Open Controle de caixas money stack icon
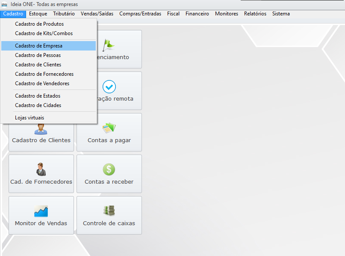The image size is (345, 256). click(109, 211)
